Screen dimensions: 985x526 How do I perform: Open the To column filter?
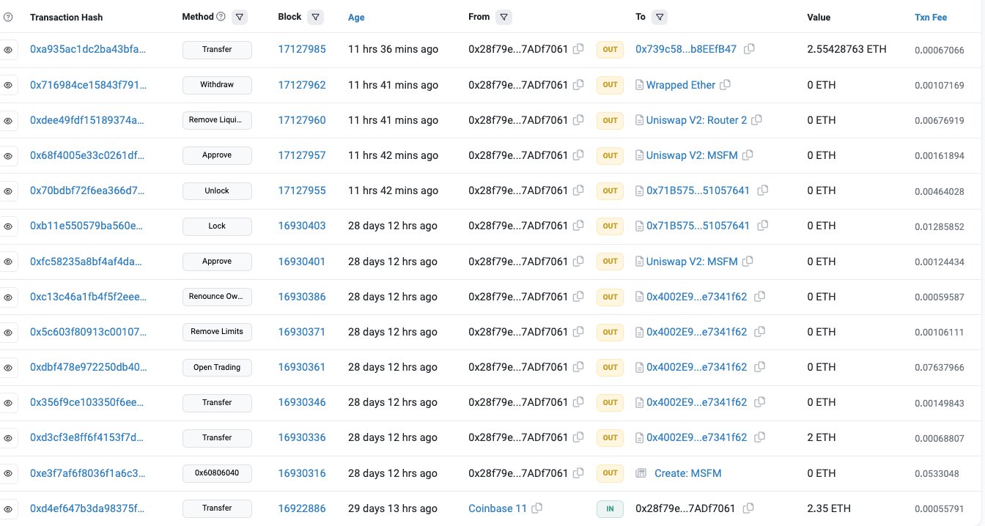[x=660, y=17]
